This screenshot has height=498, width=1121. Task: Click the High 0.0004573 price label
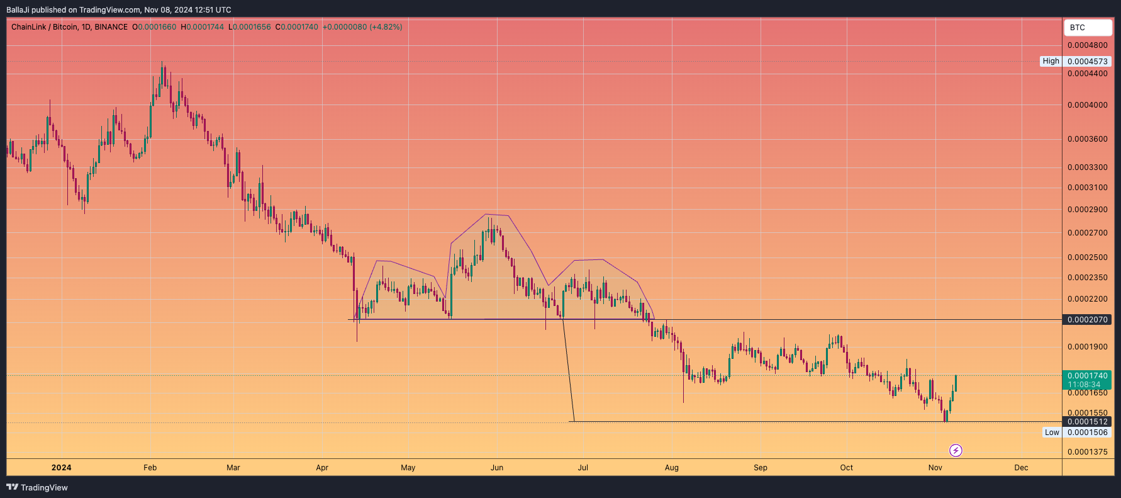pyautogui.click(x=1076, y=61)
